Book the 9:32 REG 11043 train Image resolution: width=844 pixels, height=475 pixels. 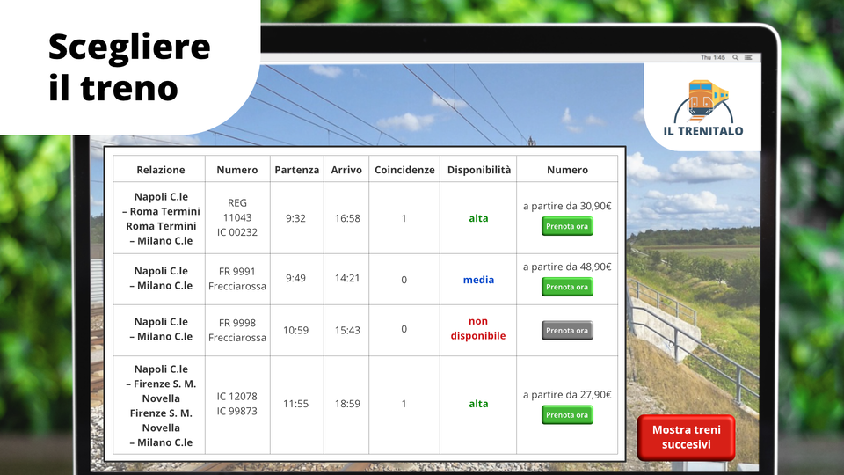[567, 226]
